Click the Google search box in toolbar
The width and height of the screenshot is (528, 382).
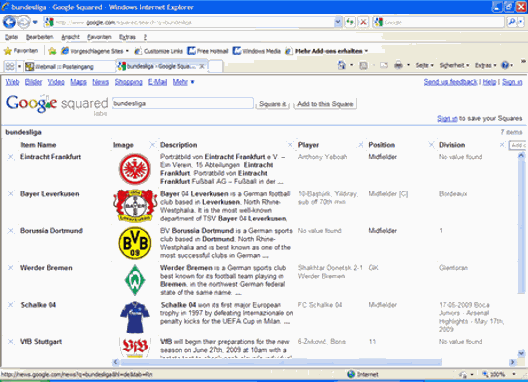point(444,22)
